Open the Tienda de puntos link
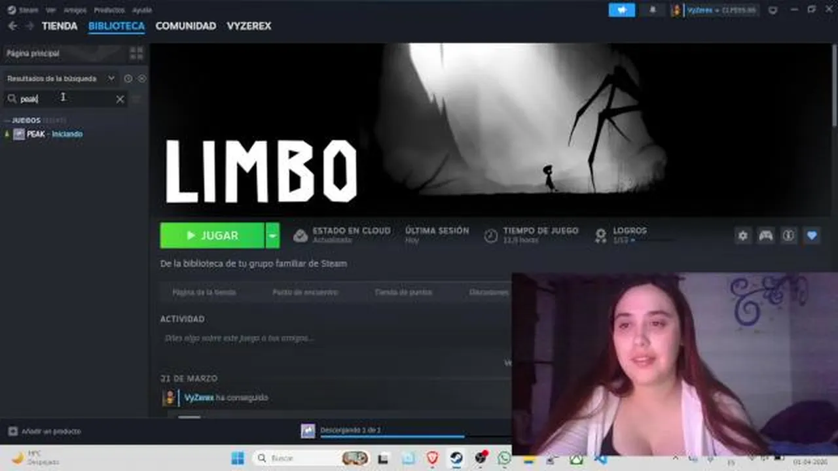This screenshot has height=471, width=838. tap(403, 292)
